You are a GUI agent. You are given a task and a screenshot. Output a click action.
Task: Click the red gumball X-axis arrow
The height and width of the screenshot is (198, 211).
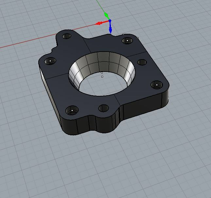tap(98, 24)
